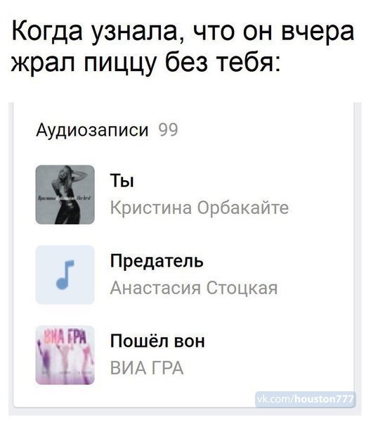The image size is (371, 425).
Task: Click the audio count number 99
Action: tap(168, 130)
